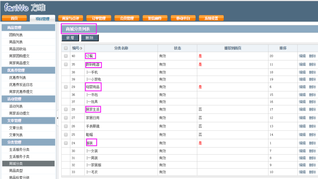Click the 删除 button above the table
This screenshot has height=179, width=318.
pos(89,38)
